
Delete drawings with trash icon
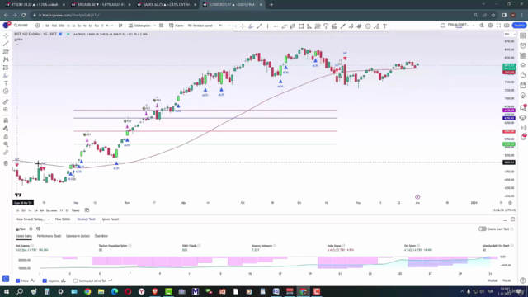click(x=6, y=163)
